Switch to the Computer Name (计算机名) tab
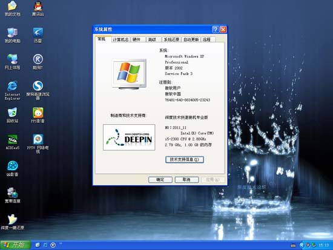 (x=120, y=39)
